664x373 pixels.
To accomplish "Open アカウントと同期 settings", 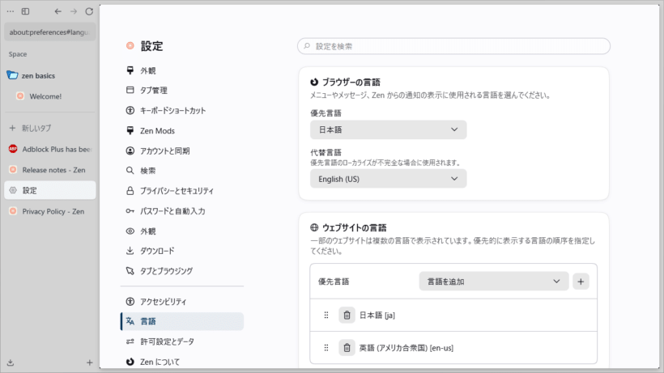I will coord(182,151).
